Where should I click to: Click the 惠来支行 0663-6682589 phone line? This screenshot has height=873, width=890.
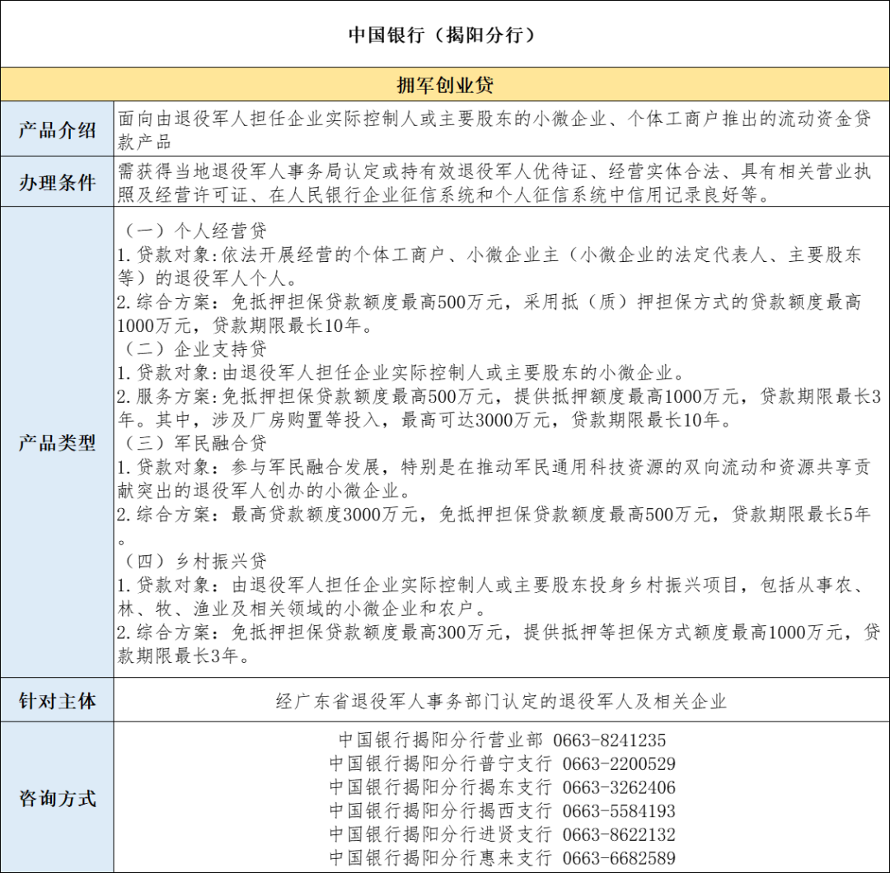pyautogui.click(x=503, y=857)
